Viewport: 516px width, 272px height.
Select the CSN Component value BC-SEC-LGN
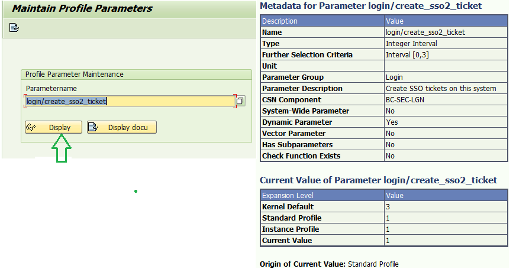[x=405, y=100]
